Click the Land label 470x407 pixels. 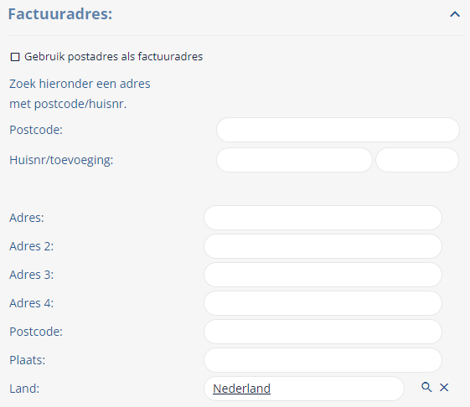click(24, 389)
